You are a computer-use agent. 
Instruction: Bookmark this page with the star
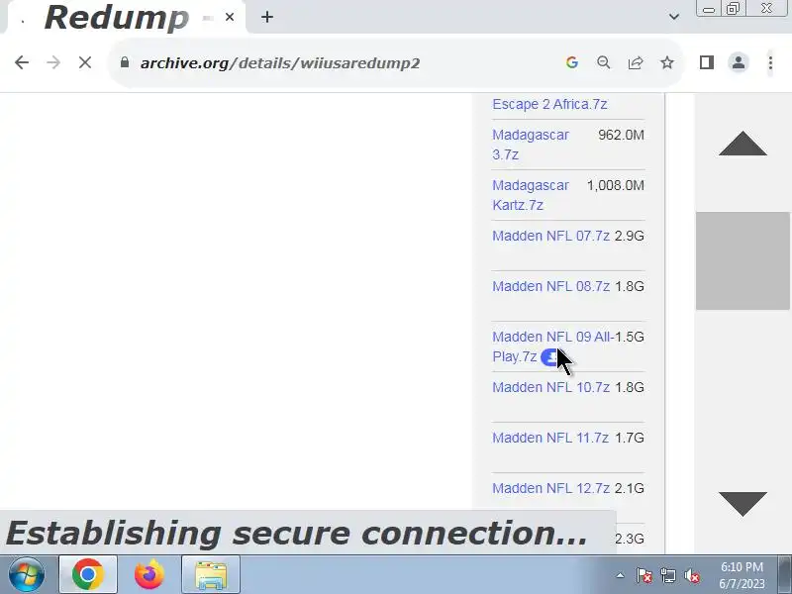click(x=667, y=62)
